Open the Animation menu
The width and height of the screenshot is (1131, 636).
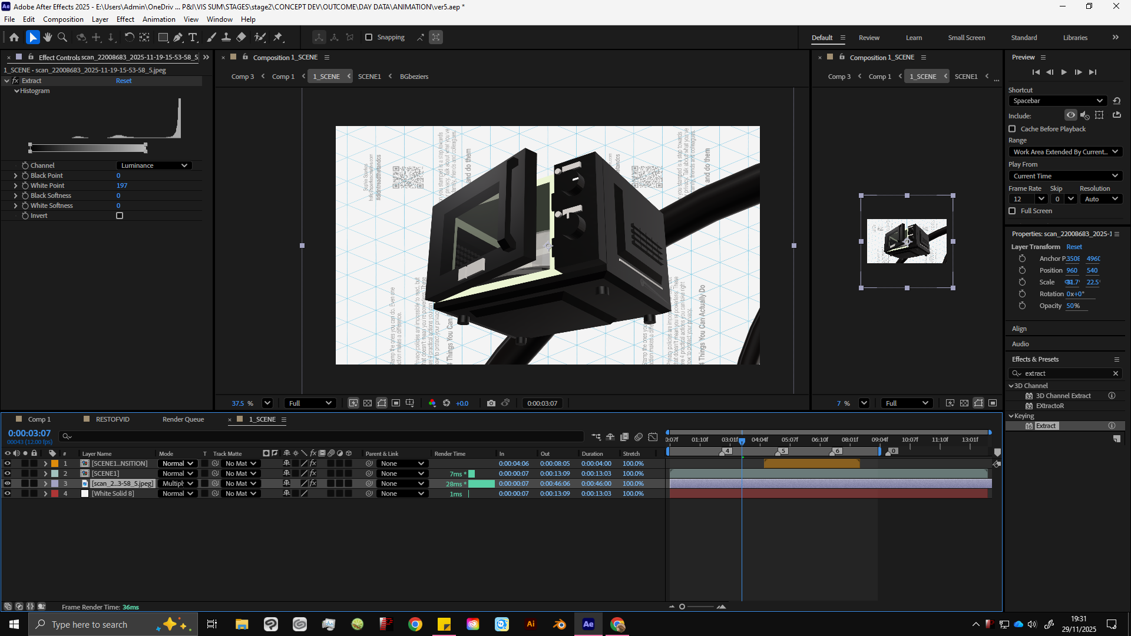158,19
